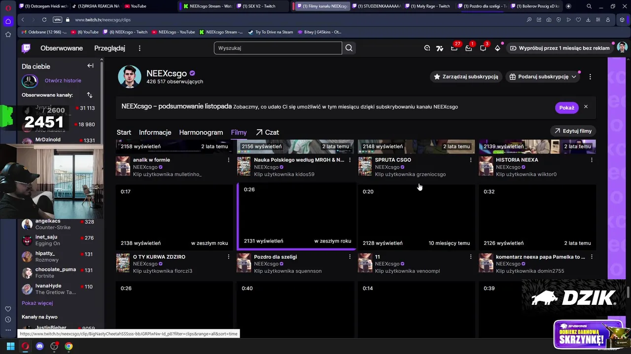Click Otwórz historie link
This screenshot has height=354, width=631.
[63, 81]
